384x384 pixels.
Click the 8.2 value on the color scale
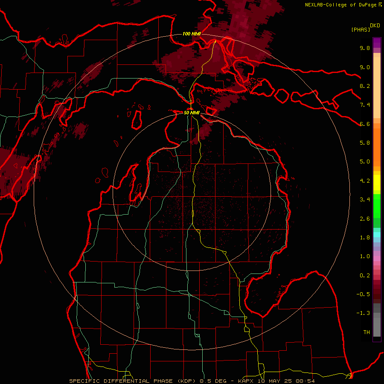coord(365,86)
